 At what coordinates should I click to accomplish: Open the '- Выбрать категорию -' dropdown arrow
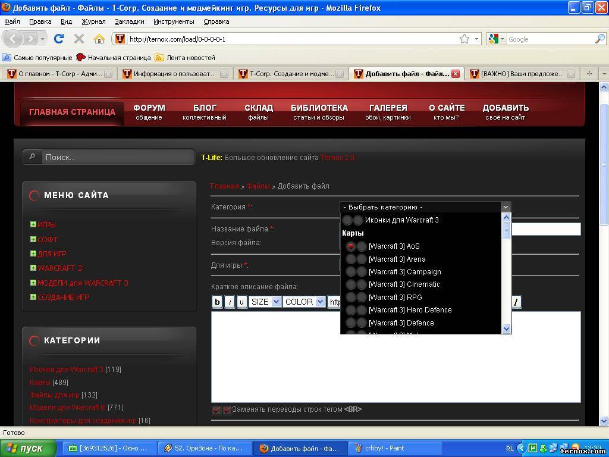[506, 207]
